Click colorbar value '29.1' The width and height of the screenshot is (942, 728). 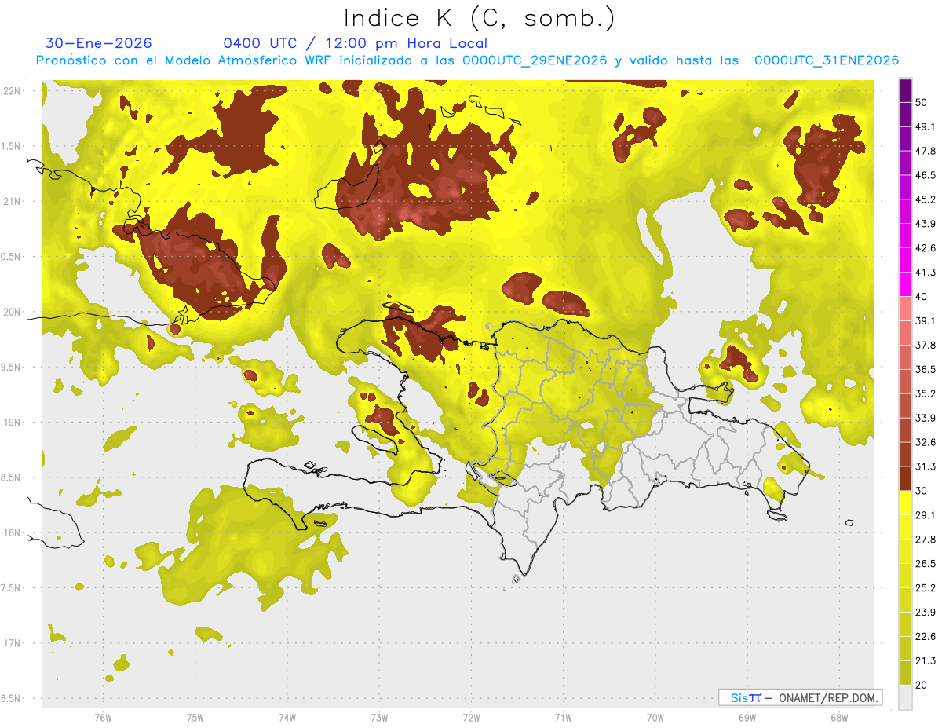pyautogui.click(x=926, y=515)
